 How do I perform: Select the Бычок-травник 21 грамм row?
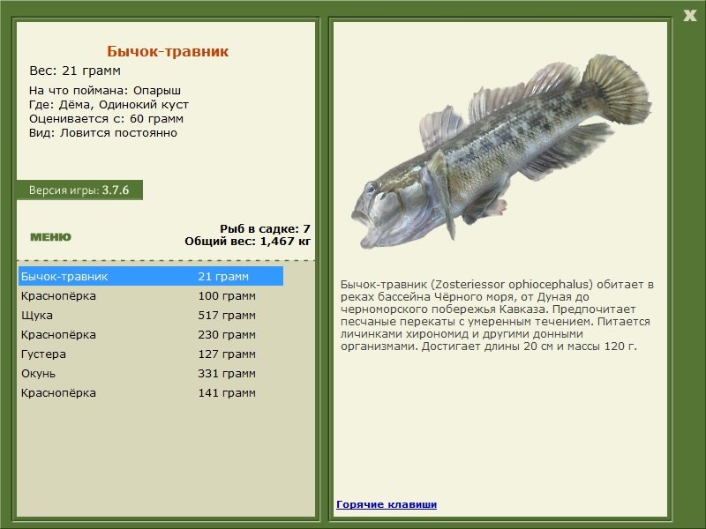pyautogui.click(x=151, y=276)
